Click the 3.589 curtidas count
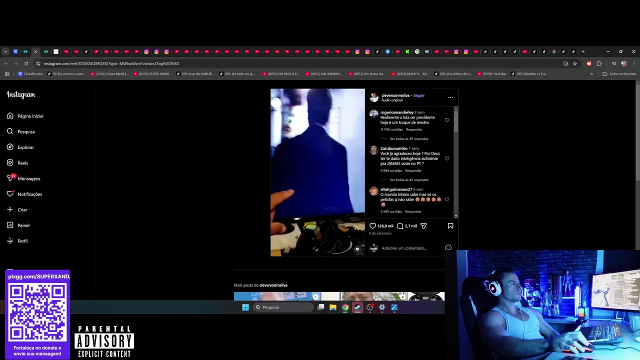This screenshot has height=360, width=640. coord(391,211)
